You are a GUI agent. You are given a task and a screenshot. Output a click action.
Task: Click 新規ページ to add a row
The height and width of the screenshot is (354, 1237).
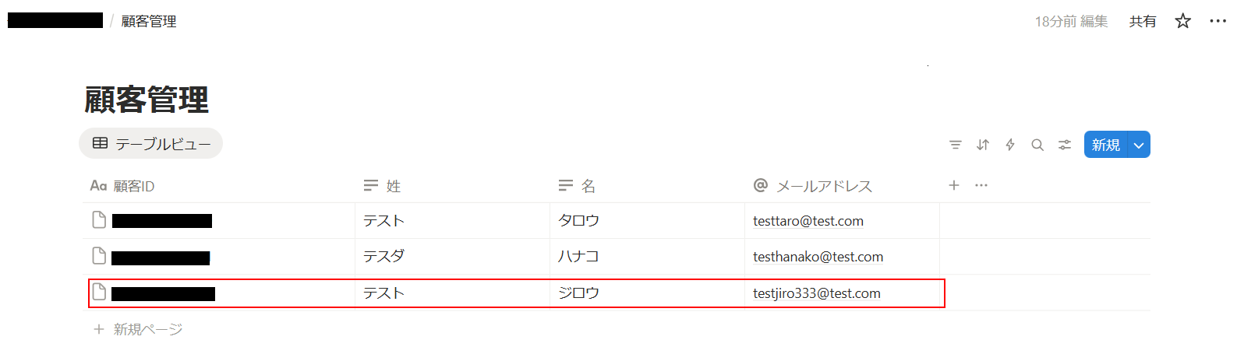[147, 329]
